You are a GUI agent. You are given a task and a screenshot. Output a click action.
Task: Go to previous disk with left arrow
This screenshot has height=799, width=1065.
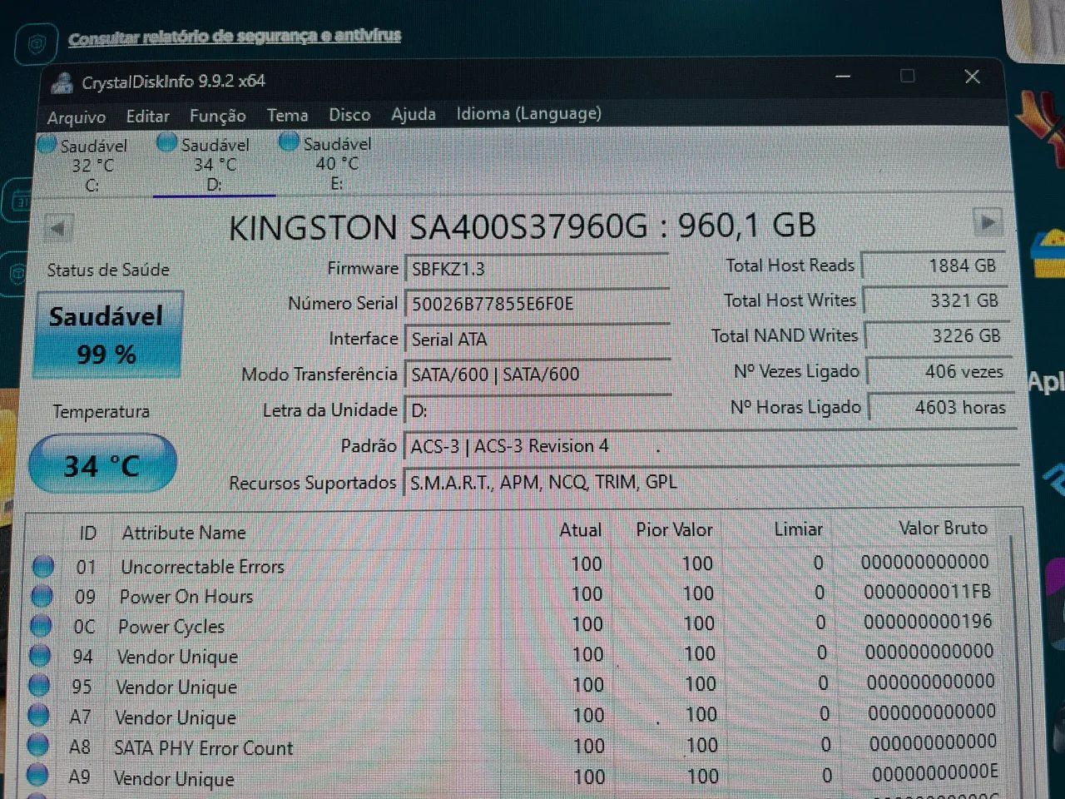pos(57,226)
